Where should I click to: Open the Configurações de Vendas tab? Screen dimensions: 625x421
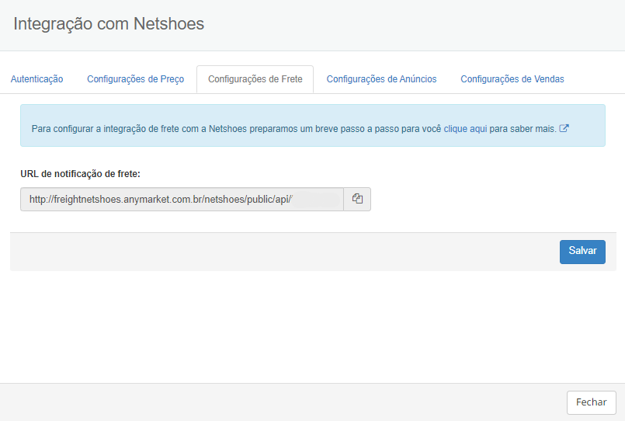(512, 79)
